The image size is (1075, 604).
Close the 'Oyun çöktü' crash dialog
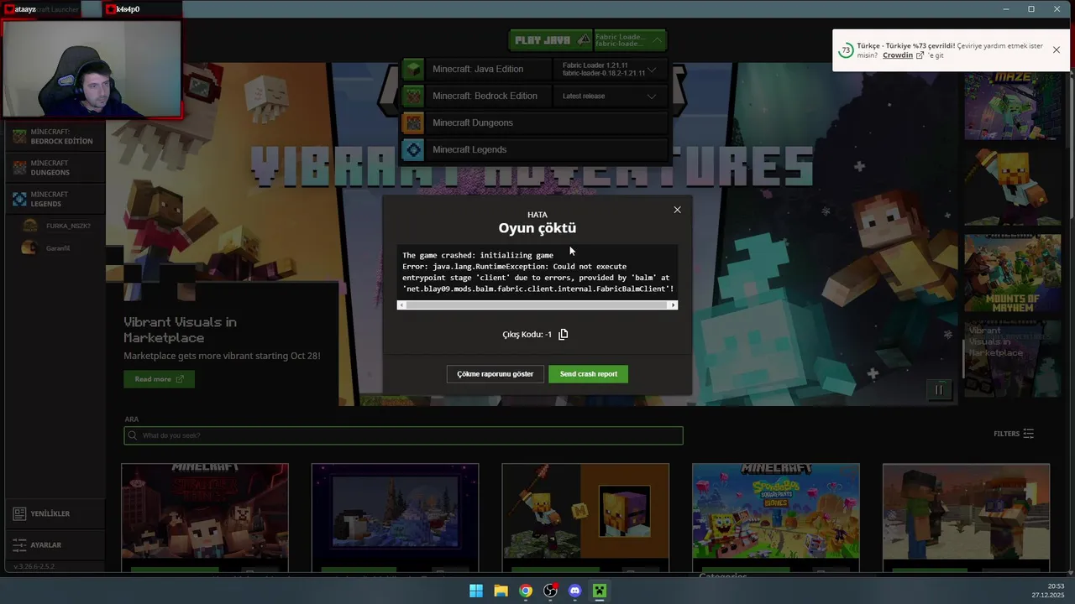[677, 210]
